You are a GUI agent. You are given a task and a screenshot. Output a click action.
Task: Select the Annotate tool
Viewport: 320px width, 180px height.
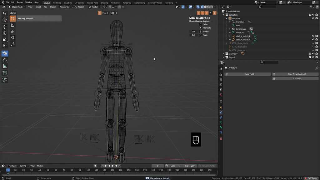point(5,60)
